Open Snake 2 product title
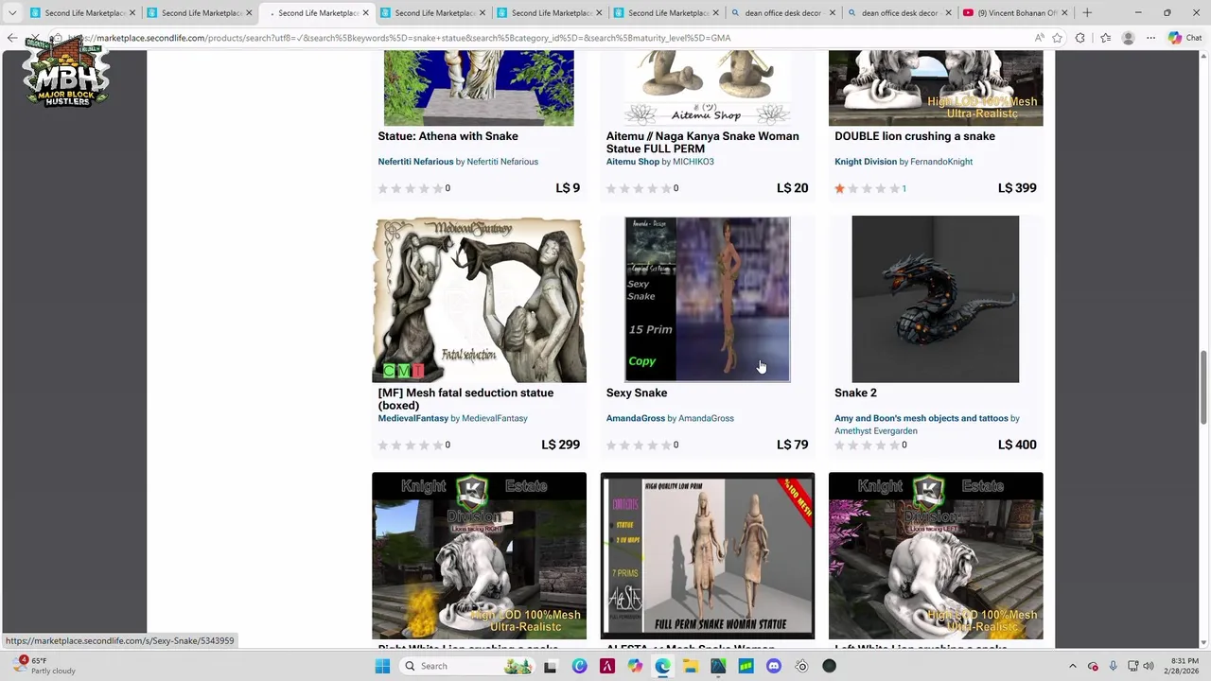The height and width of the screenshot is (681, 1211). click(x=855, y=393)
